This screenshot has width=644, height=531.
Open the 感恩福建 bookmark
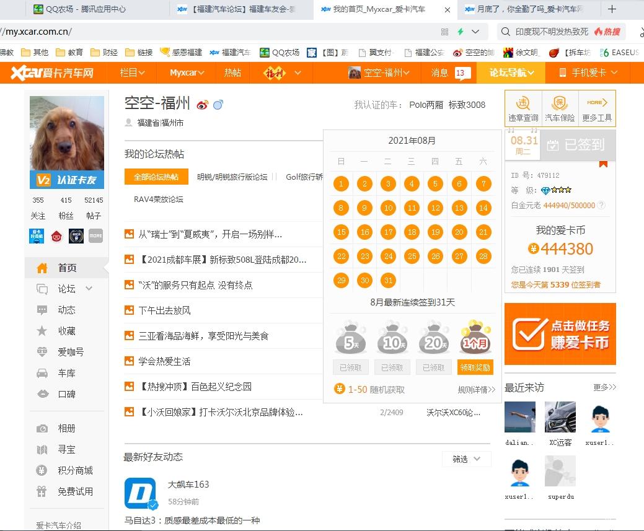(x=181, y=53)
